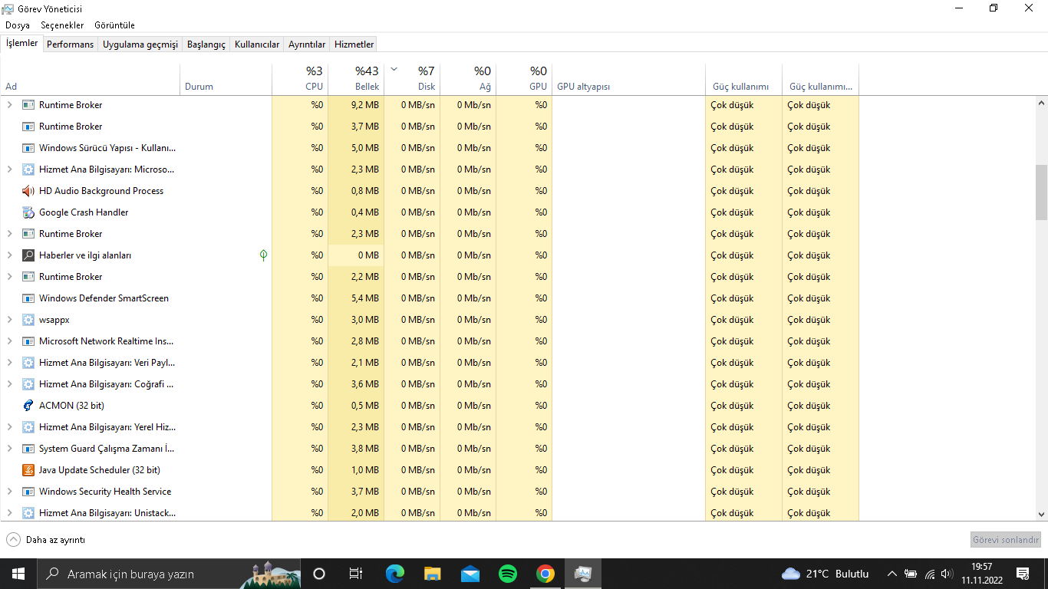This screenshot has height=589, width=1048.
Task: Click the volume icon in system tray
Action: 947,574
